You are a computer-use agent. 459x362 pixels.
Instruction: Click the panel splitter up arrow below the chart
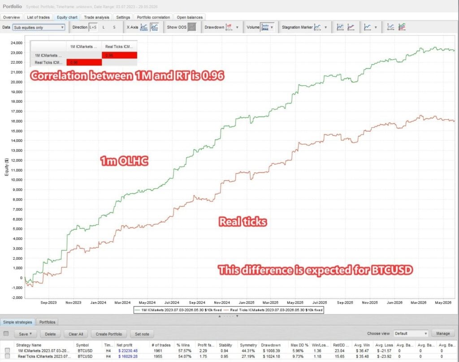click(220, 316)
